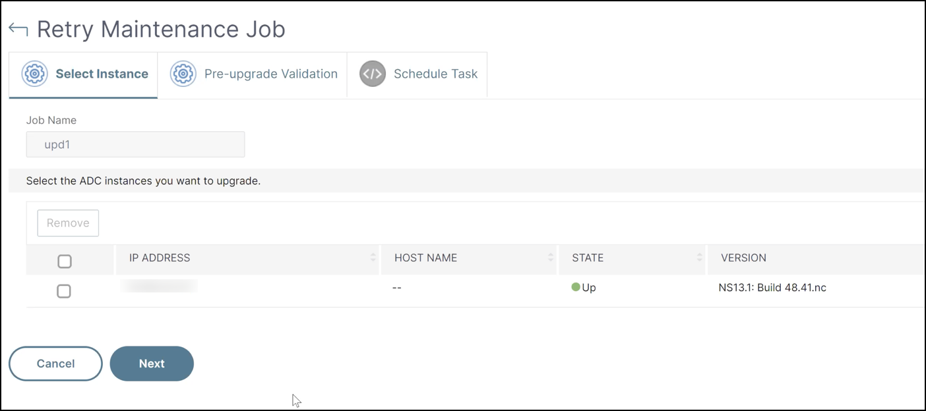This screenshot has width=926, height=411.
Task: Select the Select Instance tab
Action: tap(84, 74)
